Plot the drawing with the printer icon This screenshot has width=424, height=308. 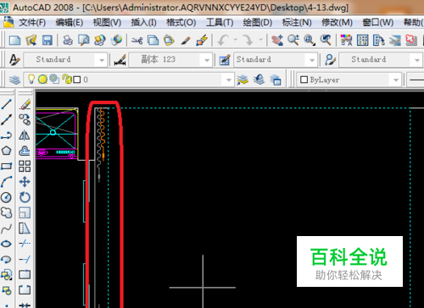[68, 41]
